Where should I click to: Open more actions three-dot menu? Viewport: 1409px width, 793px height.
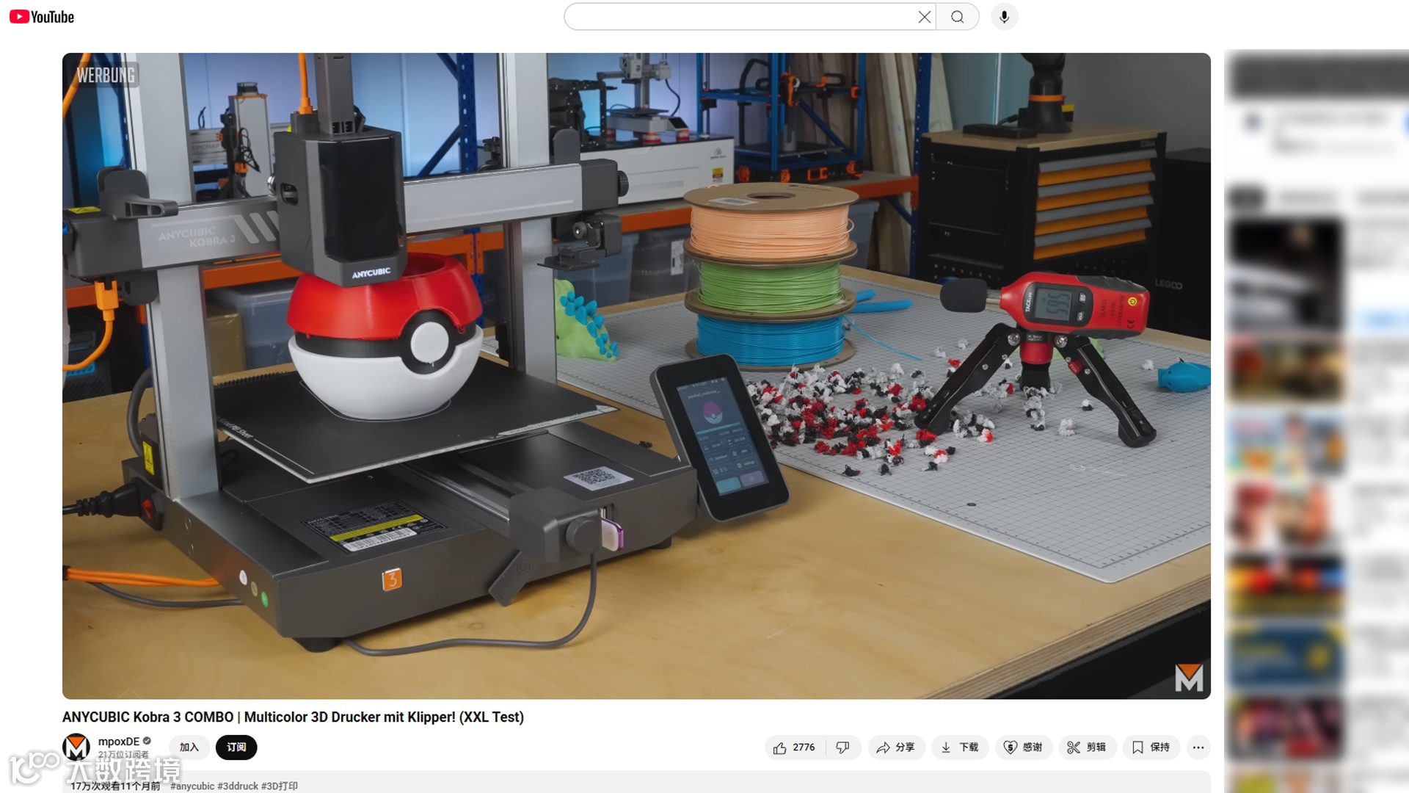pyautogui.click(x=1198, y=747)
